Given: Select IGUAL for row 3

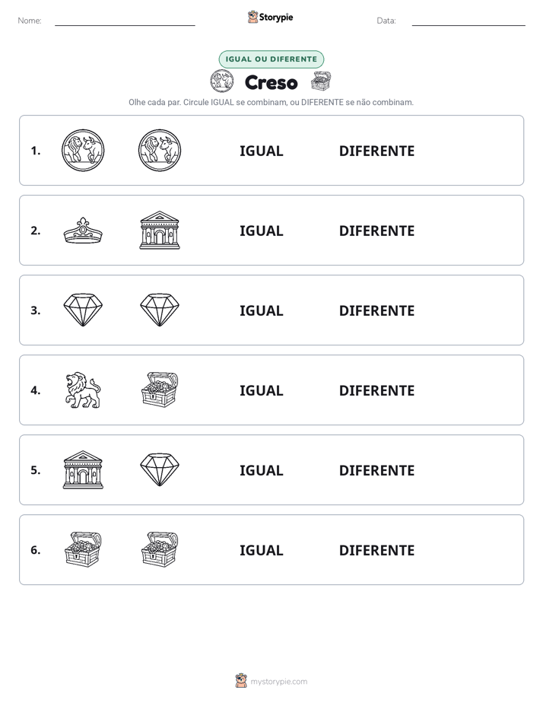Looking at the screenshot, I should click(x=261, y=310).
